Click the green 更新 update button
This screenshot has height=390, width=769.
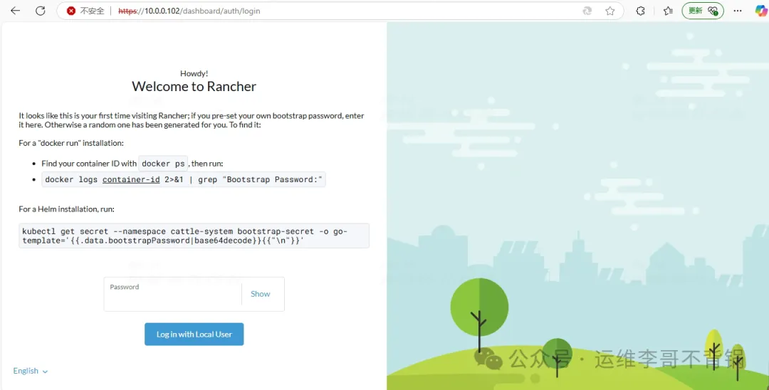pos(703,11)
